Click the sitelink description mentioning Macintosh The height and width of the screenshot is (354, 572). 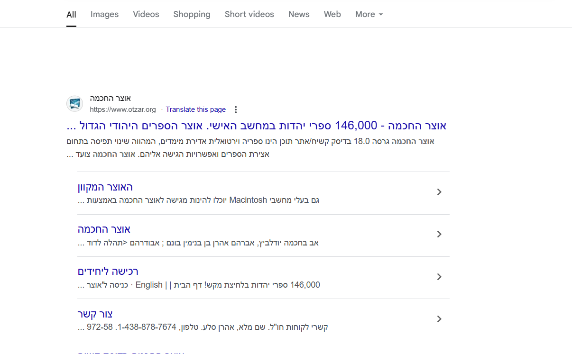199,200
